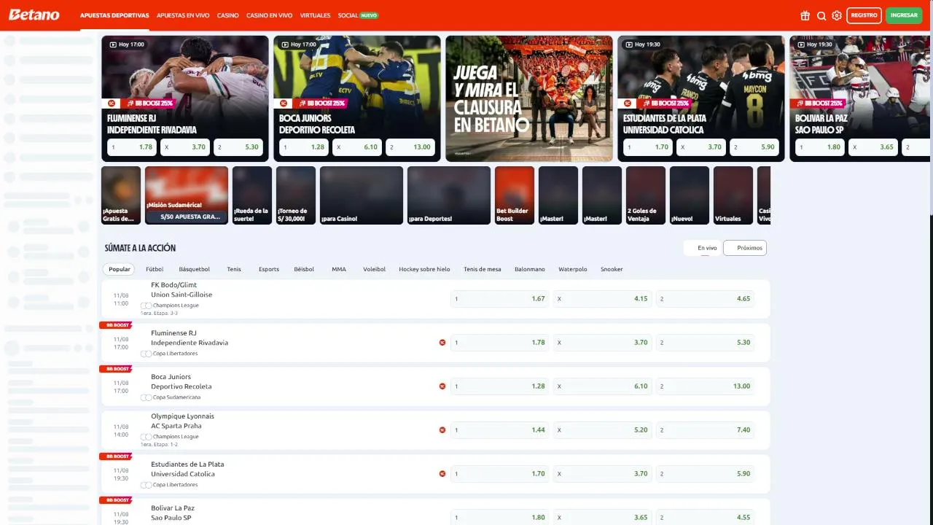Click the Champions League icon under Union Saint-Gilloise
The image size is (933, 525).
point(147,306)
